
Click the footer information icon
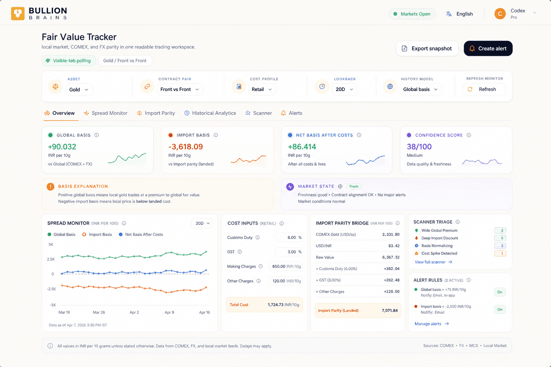click(x=50, y=346)
